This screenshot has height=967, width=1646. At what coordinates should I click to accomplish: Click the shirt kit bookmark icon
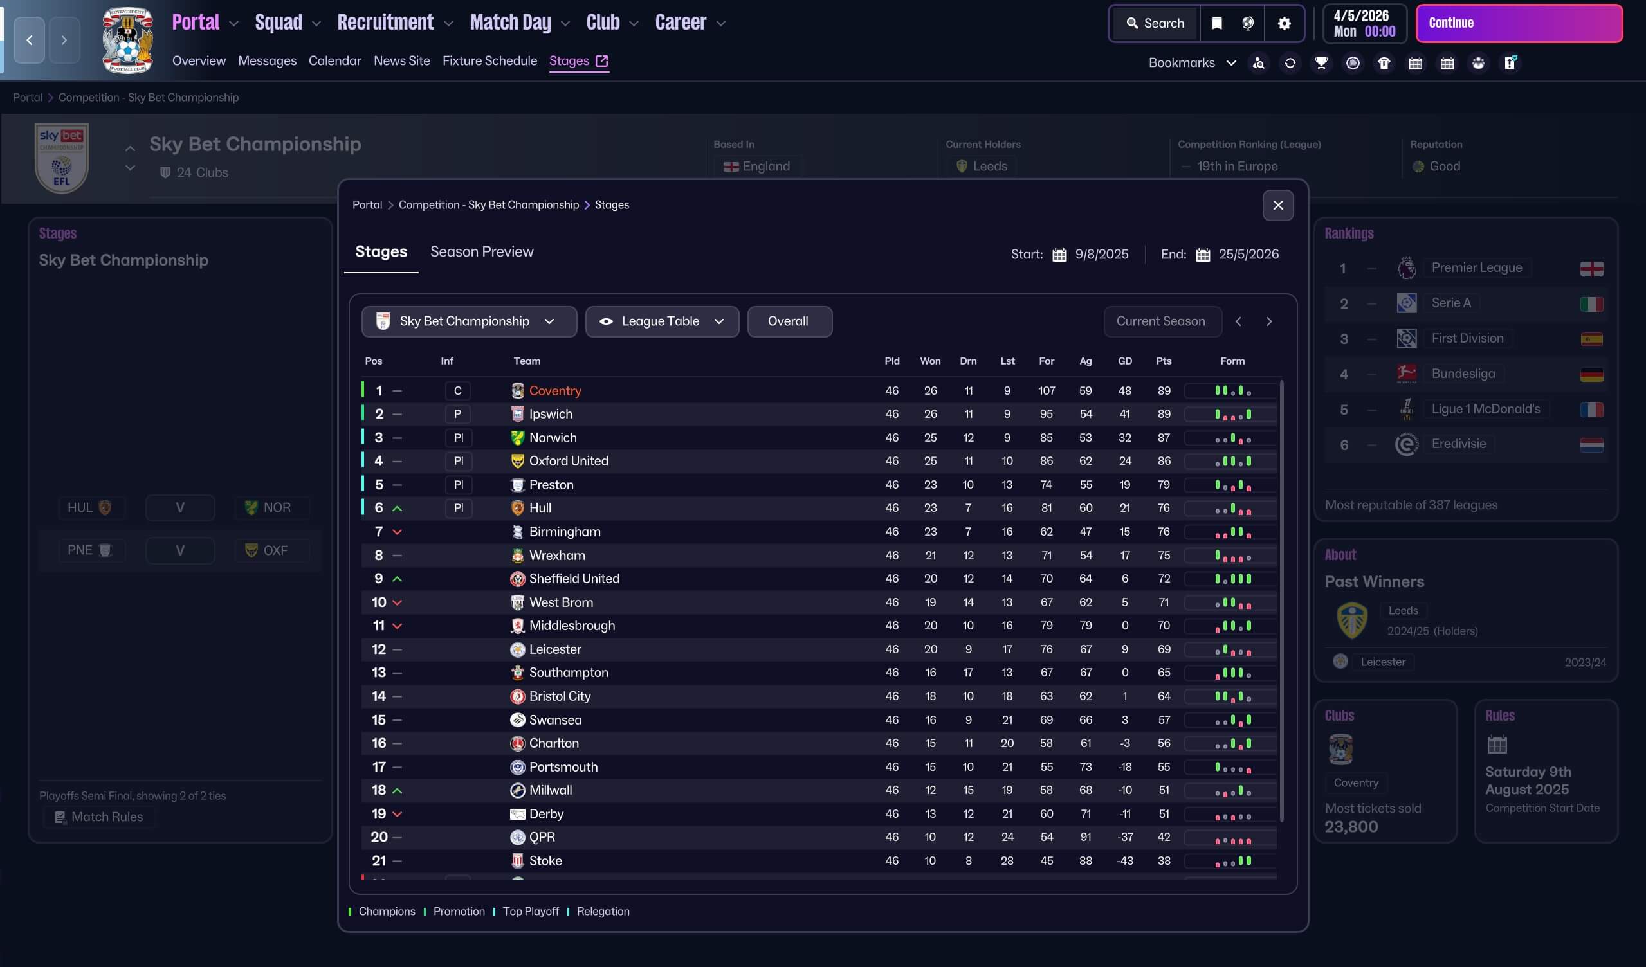[x=1384, y=62]
